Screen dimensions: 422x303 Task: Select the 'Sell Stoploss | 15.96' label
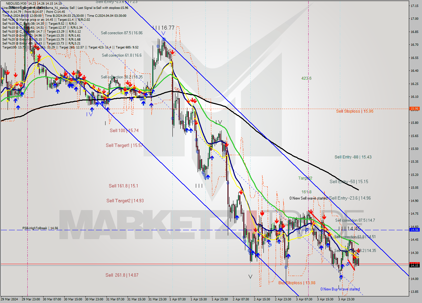pos(355,111)
